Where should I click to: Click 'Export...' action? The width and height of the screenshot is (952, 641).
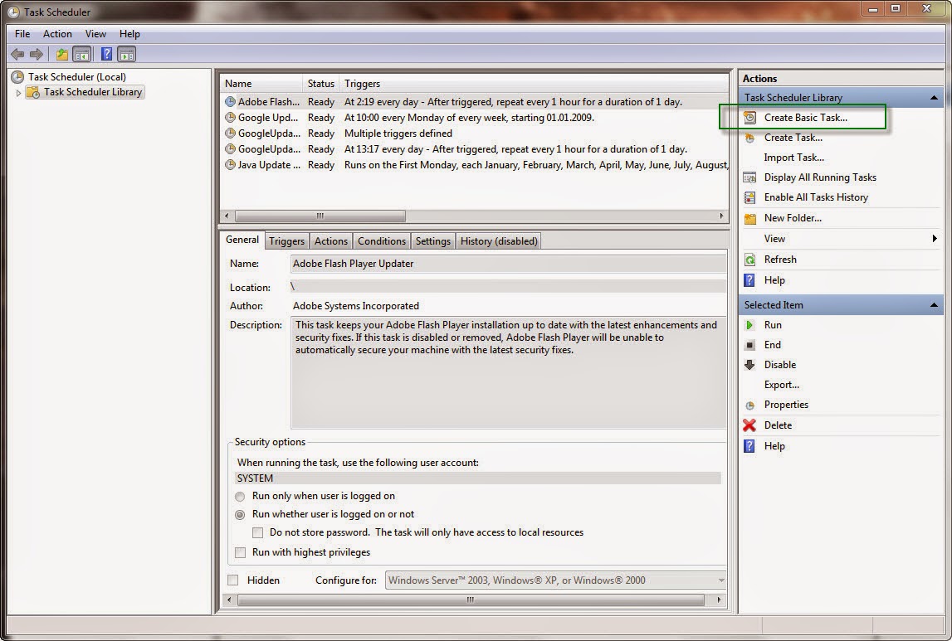[782, 385]
